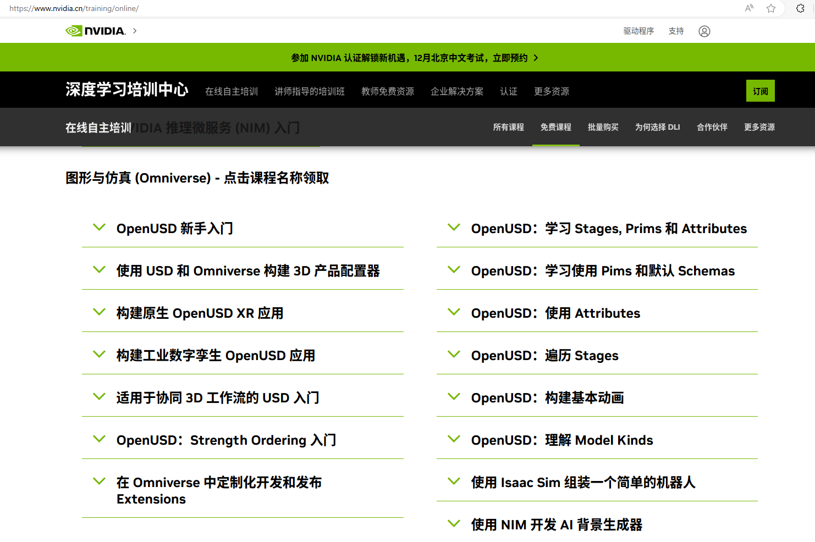Open the user account icon
The image size is (815, 542).
pyautogui.click(x=704, y=31)
